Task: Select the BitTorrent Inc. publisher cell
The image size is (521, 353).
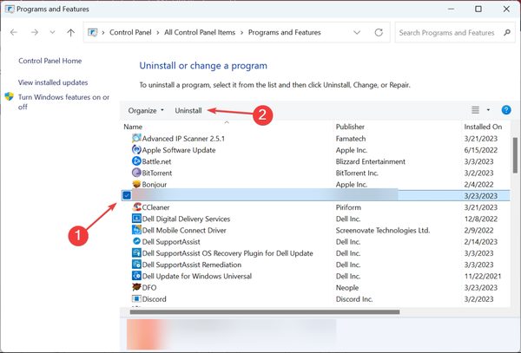Action: (x=357, y=173)
